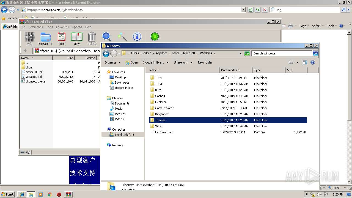This screenshot has height=198, width=352.
Task: Click IE refresh page icon
Action: (257, 10)
